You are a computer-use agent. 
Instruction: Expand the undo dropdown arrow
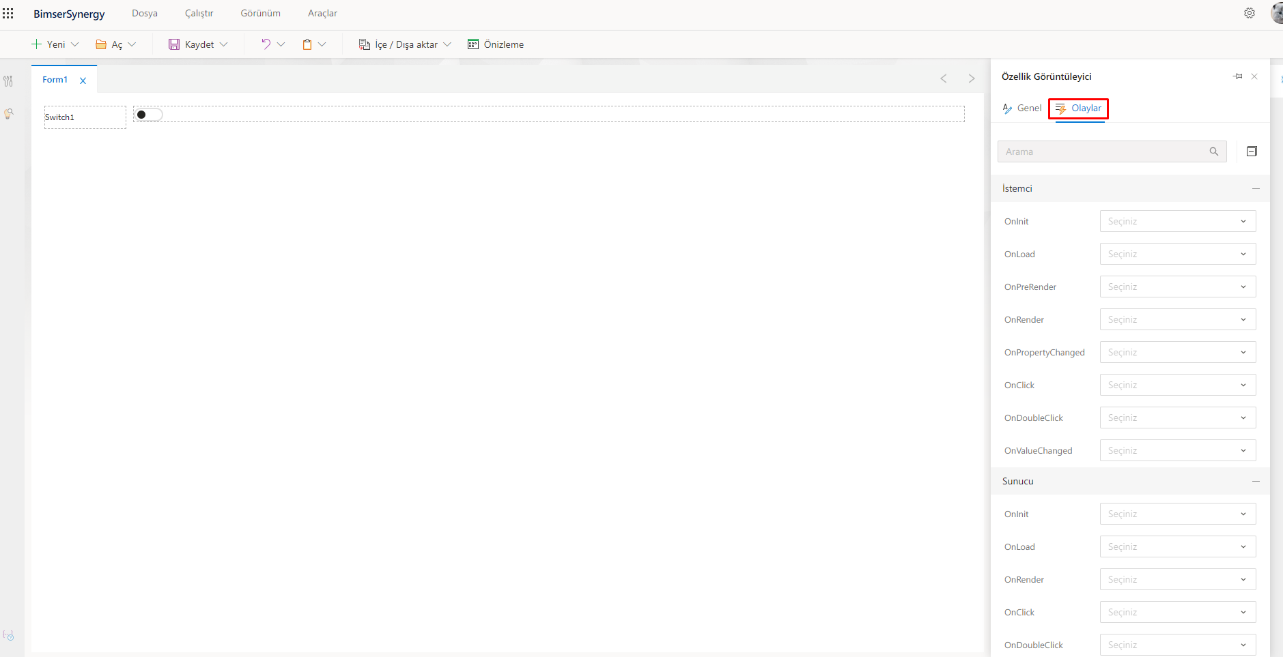click(281, 44)
